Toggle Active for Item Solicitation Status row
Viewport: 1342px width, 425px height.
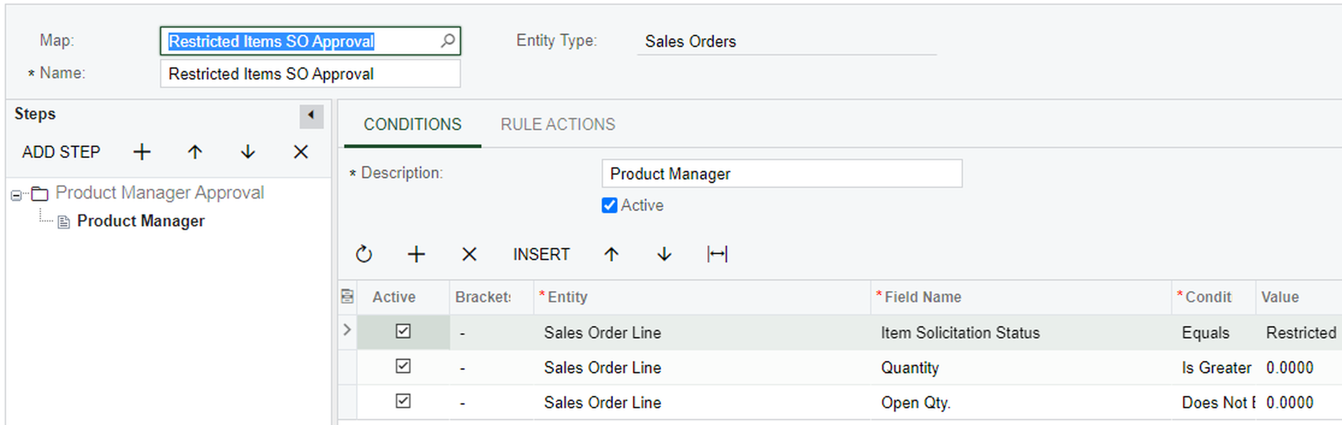[x=403, y=331]
